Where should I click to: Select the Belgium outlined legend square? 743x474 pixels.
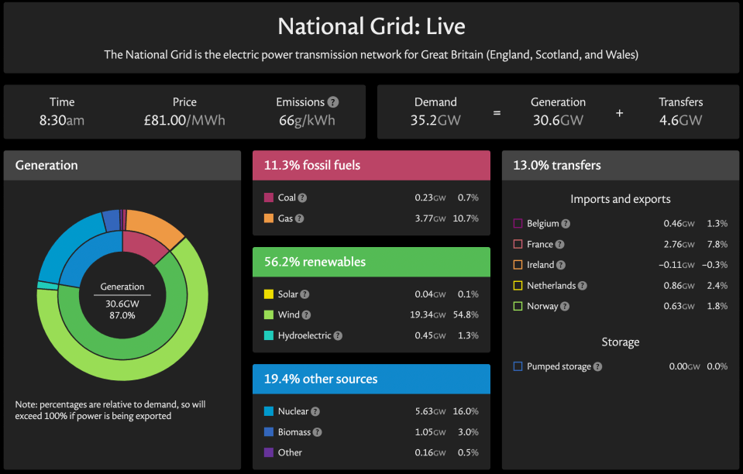518,224
